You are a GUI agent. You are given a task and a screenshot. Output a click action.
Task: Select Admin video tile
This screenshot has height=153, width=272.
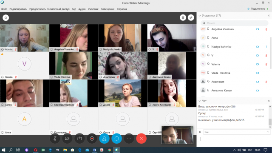point(25,38)
